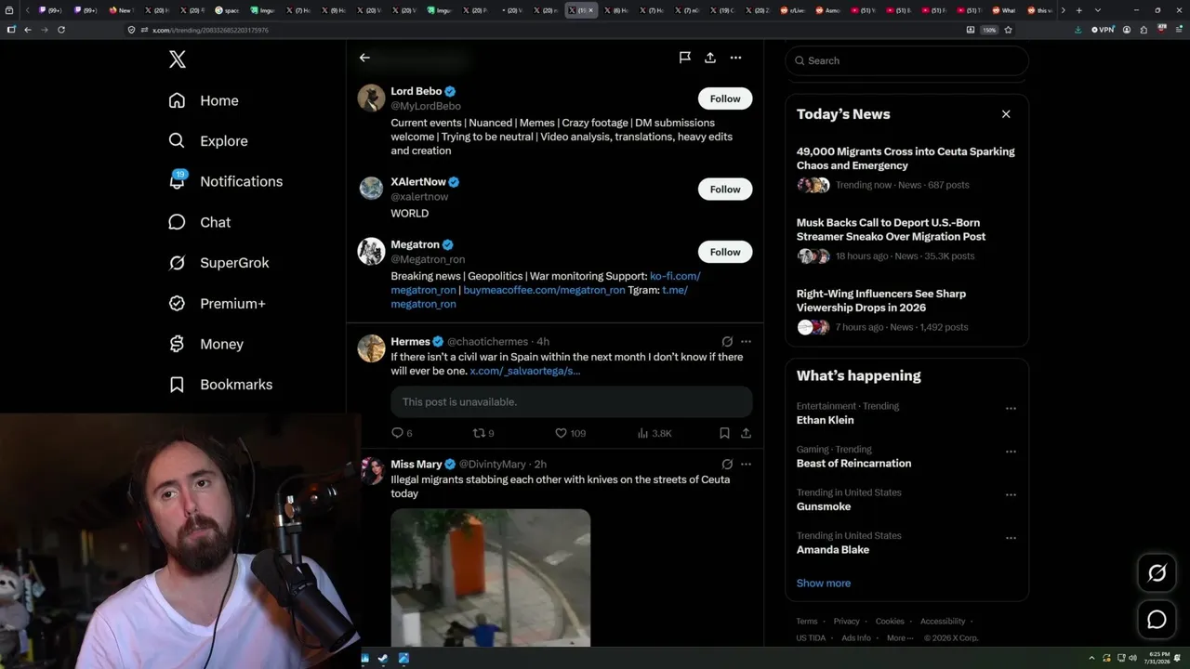This screenshot has height=669, width=1190.
Task: Open the Chat bubble icon in sidebar
Action: [x=177, y=222]
